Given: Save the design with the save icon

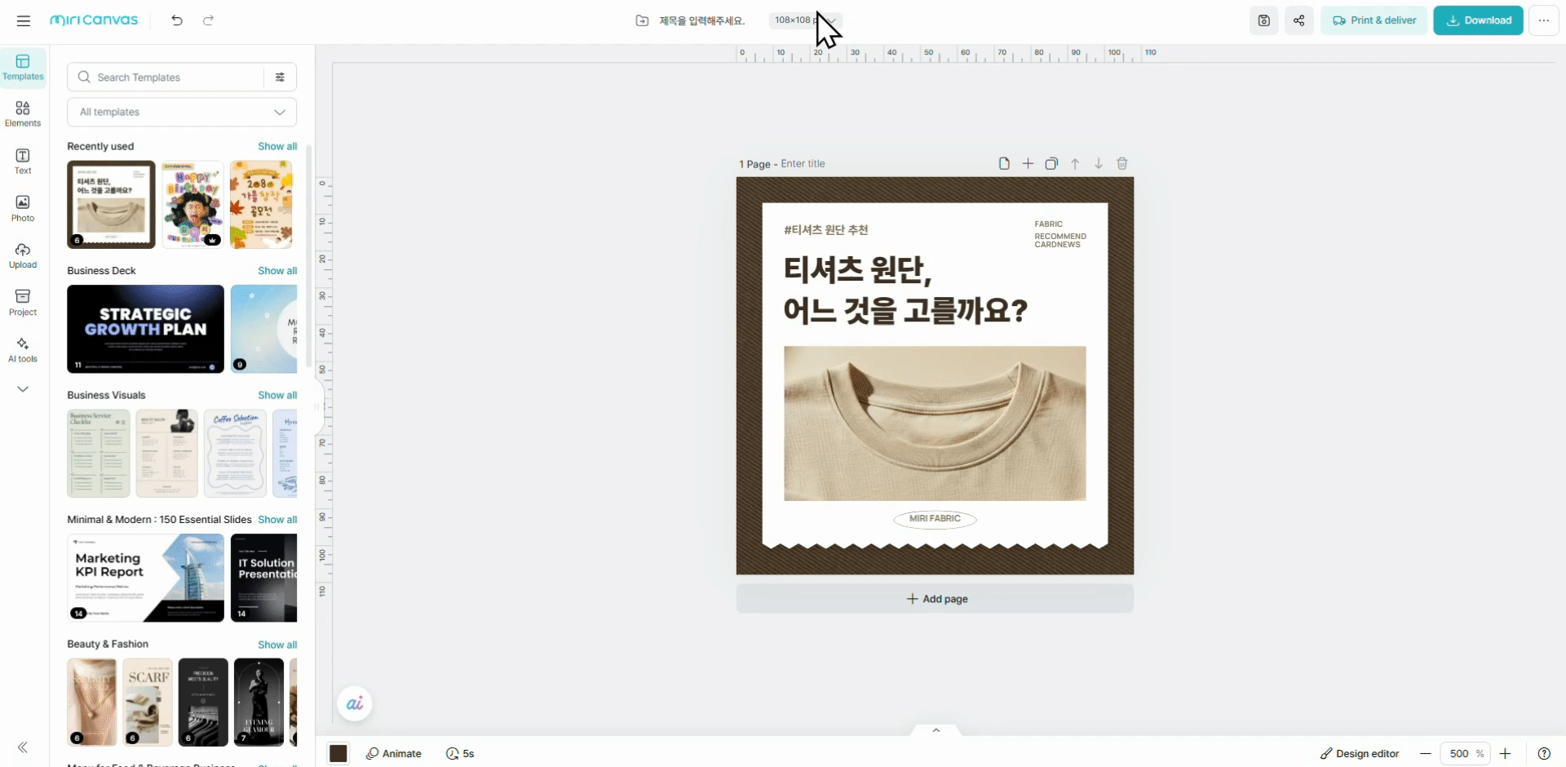Looking at the screenshot, I should tap(1263, 20).
